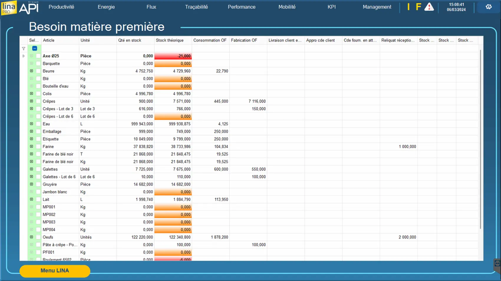This screenshot has height=281, width=501.
Task: Expand the Crêpes row details
Action: pyautogui.click(x=32, y=101)
